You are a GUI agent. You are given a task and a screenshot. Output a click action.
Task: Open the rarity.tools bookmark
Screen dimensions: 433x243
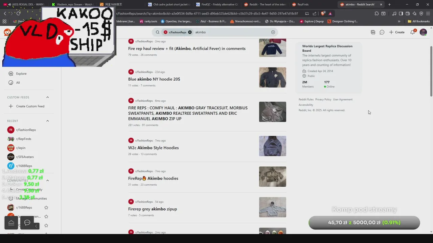148,21
